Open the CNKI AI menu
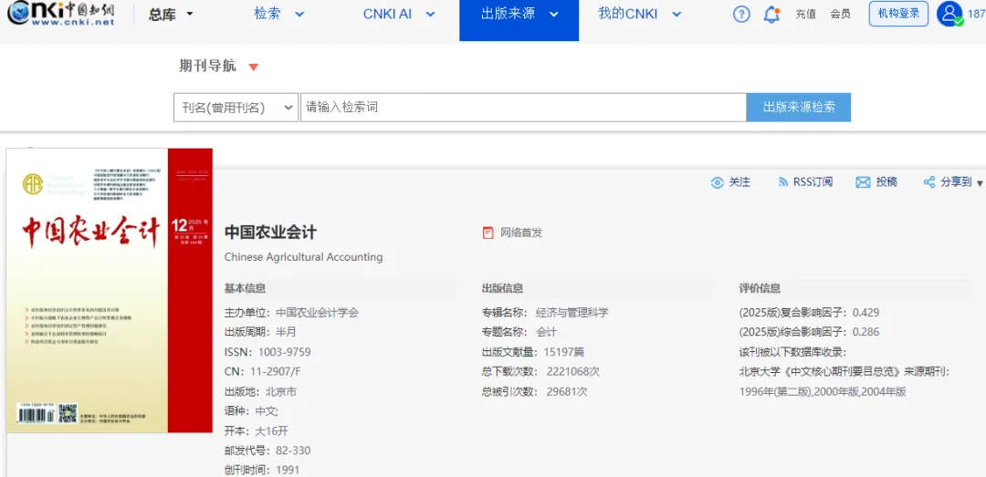Viewport: 986px width, 477px height. click(387, 14)
